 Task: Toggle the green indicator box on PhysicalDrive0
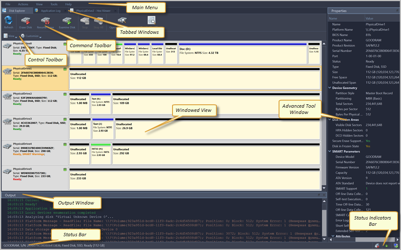pyautogui.click(x=65, y=44)
